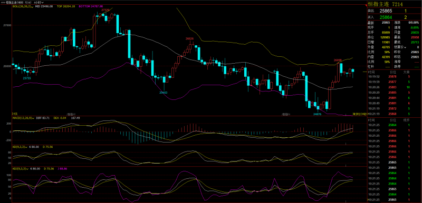Click the 26626 peak price label

click(x=190, y=38)
